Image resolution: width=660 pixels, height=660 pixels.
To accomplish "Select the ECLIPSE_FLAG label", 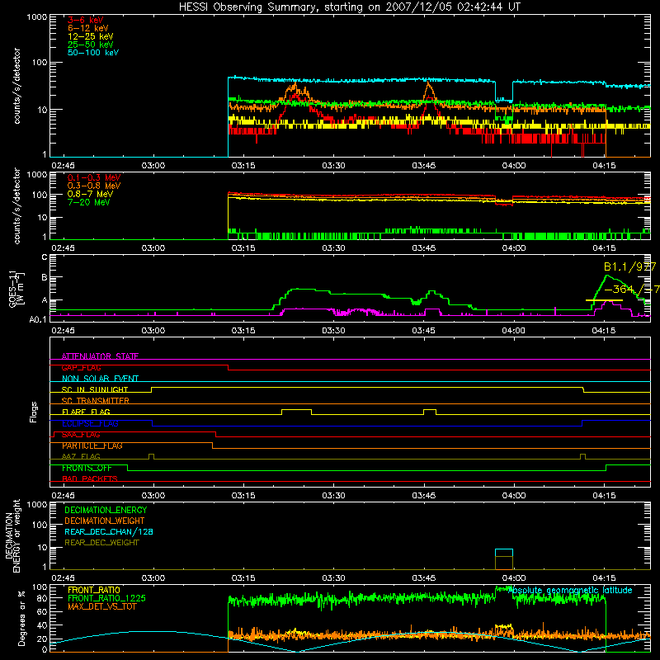I will pos(90,423).
